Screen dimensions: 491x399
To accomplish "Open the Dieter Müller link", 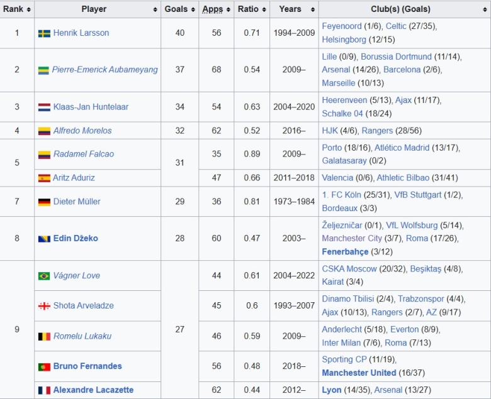I will [x=77, y=202].
